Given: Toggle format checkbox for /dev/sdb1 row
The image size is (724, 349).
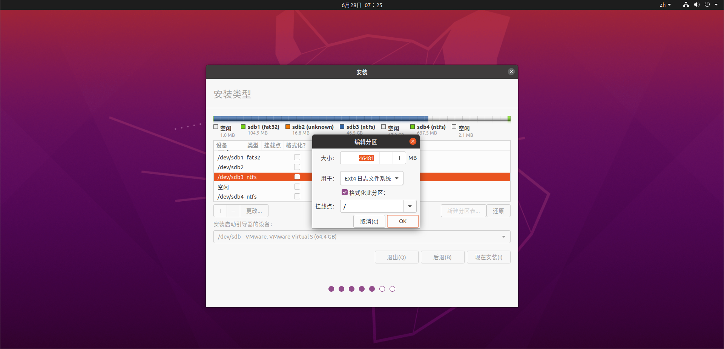Looking at the screenshot, I should point(297,157).
